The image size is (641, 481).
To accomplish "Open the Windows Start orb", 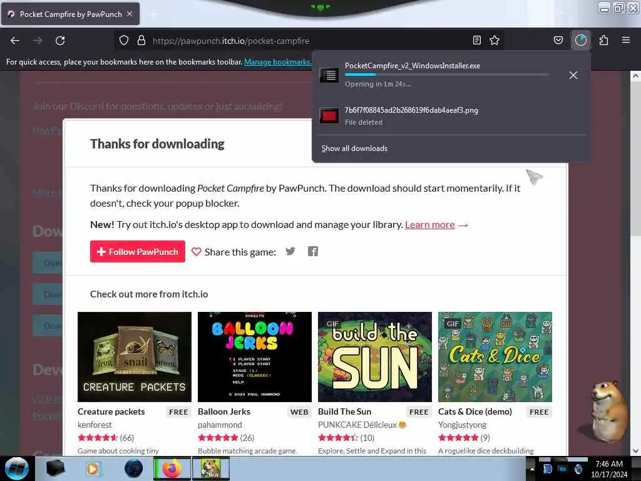I will 17,468.
